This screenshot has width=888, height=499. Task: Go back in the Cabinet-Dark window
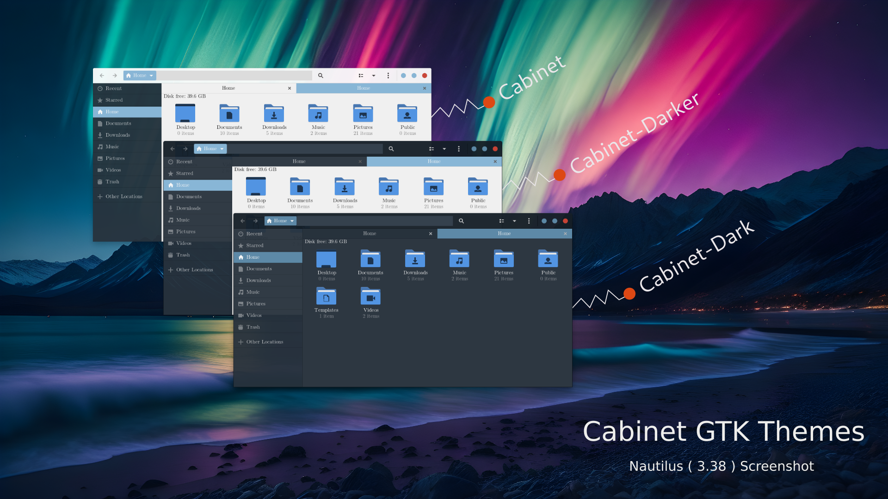tap(242, 221)
